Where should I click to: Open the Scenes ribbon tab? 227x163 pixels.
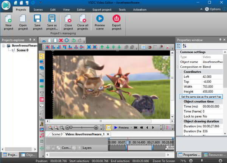point(38,10)
